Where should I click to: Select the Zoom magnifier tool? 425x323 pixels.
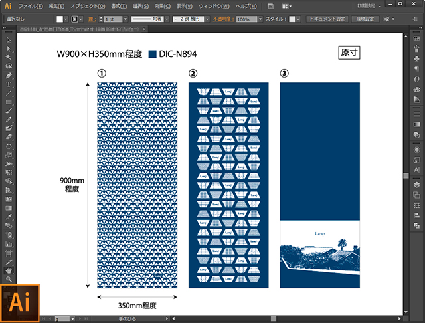pos(9,280)
